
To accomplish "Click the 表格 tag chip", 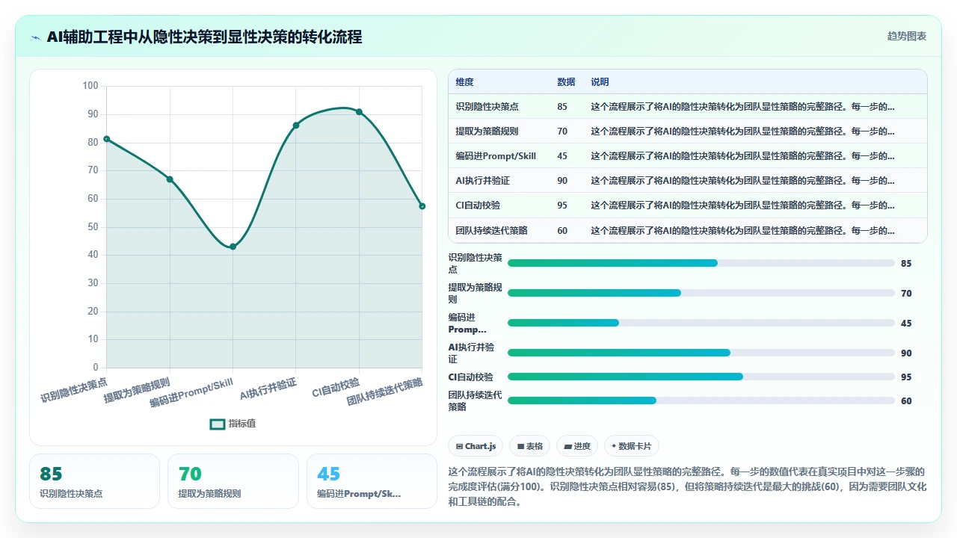I will pos(530,446).
